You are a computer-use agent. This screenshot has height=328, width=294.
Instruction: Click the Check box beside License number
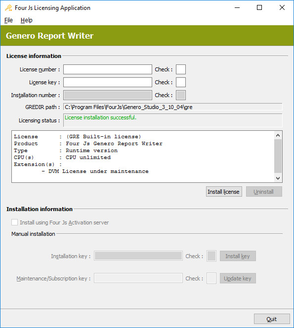[181, 69]
